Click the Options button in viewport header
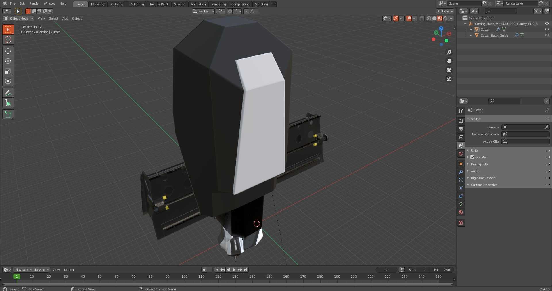The height and width of the screenshot is (291, 552). pyautogui.click(x=445, y=11)
